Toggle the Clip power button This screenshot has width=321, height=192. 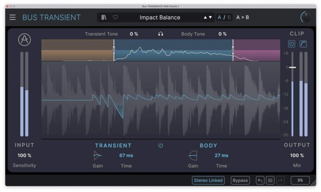click(x=291, y=44)
